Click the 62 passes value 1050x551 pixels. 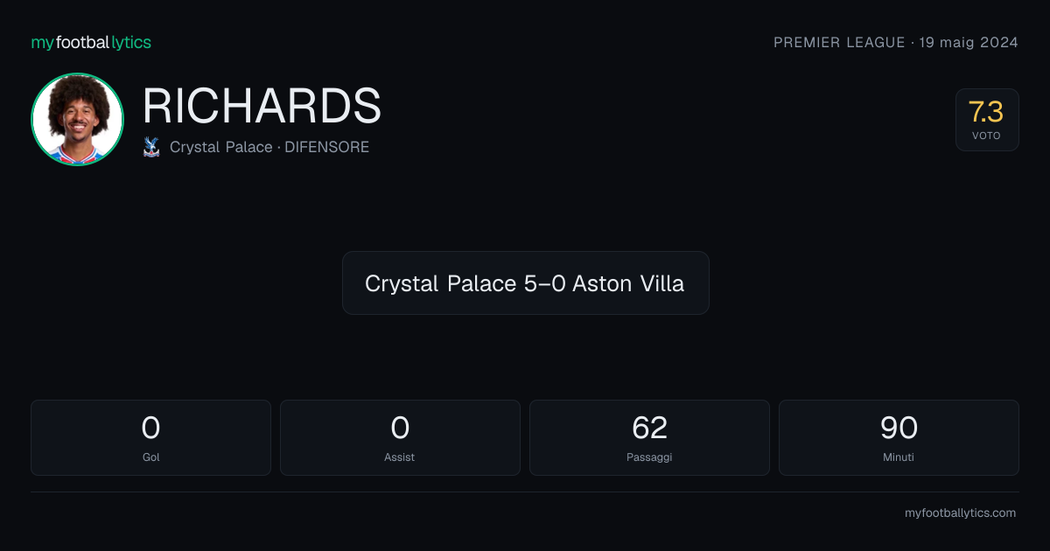pos(649,428)
